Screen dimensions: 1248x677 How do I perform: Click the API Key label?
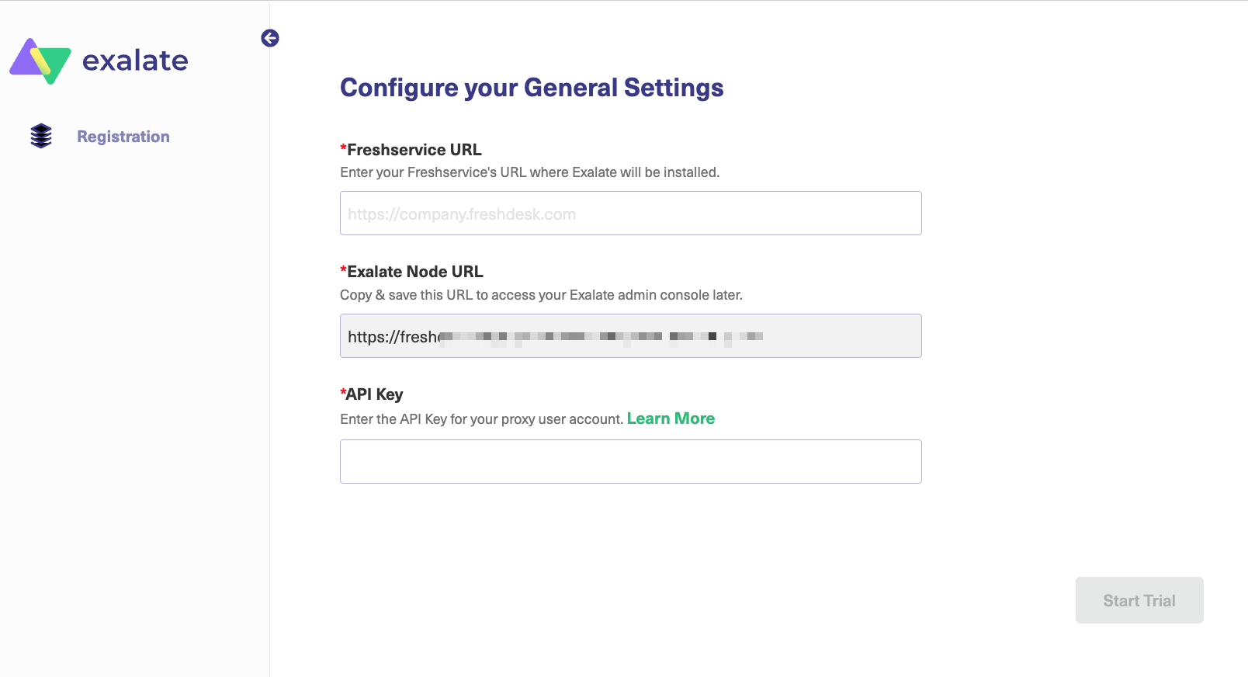point(374,394)
